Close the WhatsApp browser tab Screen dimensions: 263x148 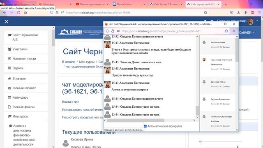70,5
